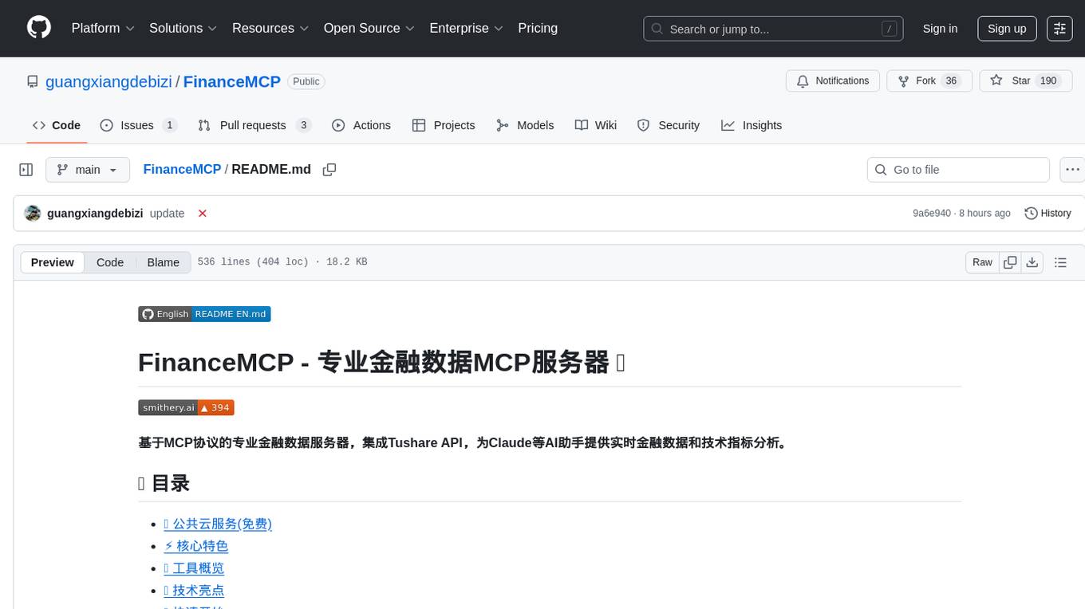
Task: Click the Sign in link
Action: tap(940, 29)
